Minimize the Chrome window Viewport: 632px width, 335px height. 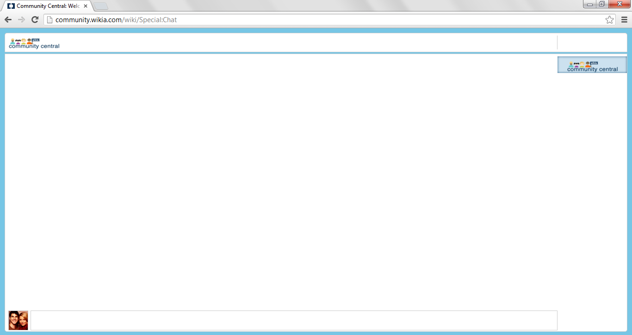click(590, 4)
